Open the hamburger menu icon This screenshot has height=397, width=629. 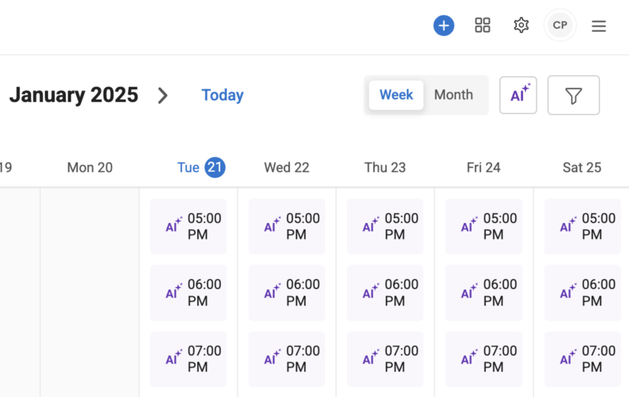pos(598,26)
